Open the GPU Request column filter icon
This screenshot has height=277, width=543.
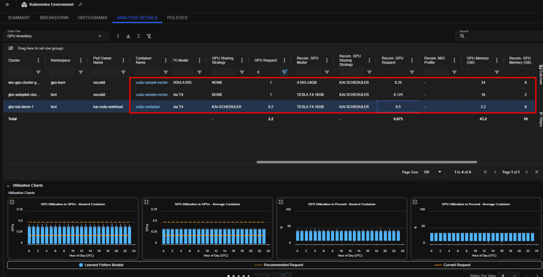tap(284, 72)
